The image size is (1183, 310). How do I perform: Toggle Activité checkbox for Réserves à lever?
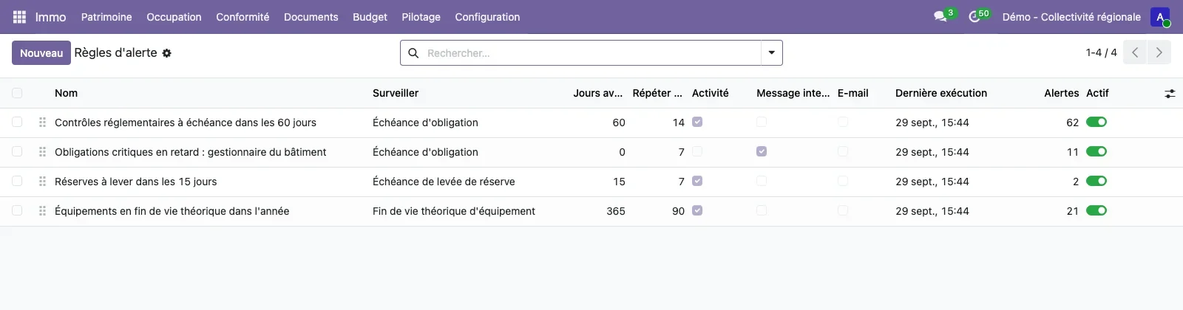697,181
